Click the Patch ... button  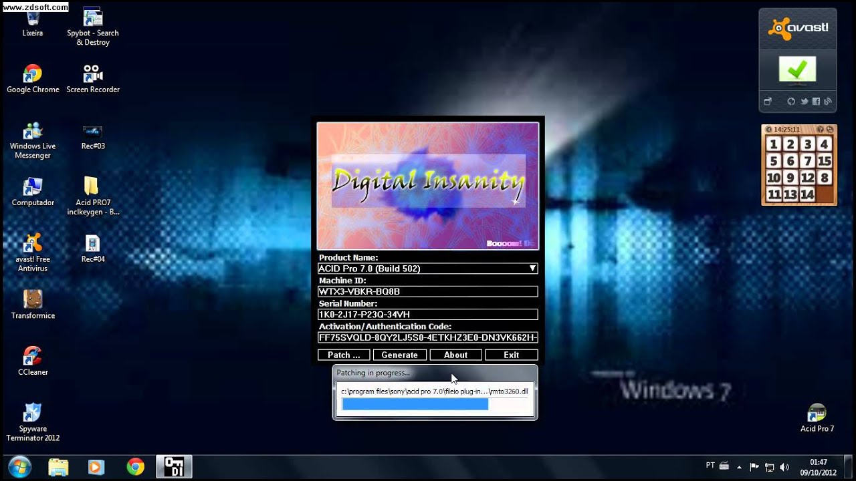pos(344,355)
